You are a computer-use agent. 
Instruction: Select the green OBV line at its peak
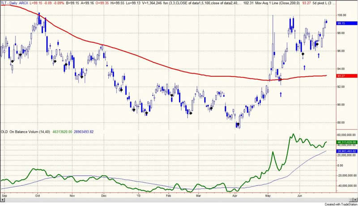(x=293, y=134)
